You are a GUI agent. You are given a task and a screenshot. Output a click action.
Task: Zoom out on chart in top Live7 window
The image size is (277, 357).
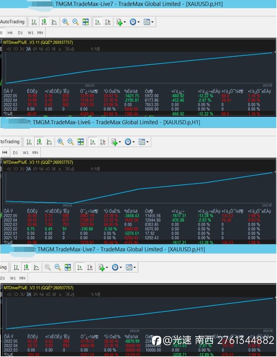tap(75, 22)
